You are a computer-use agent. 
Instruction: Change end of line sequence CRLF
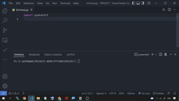tap(121, 93)
